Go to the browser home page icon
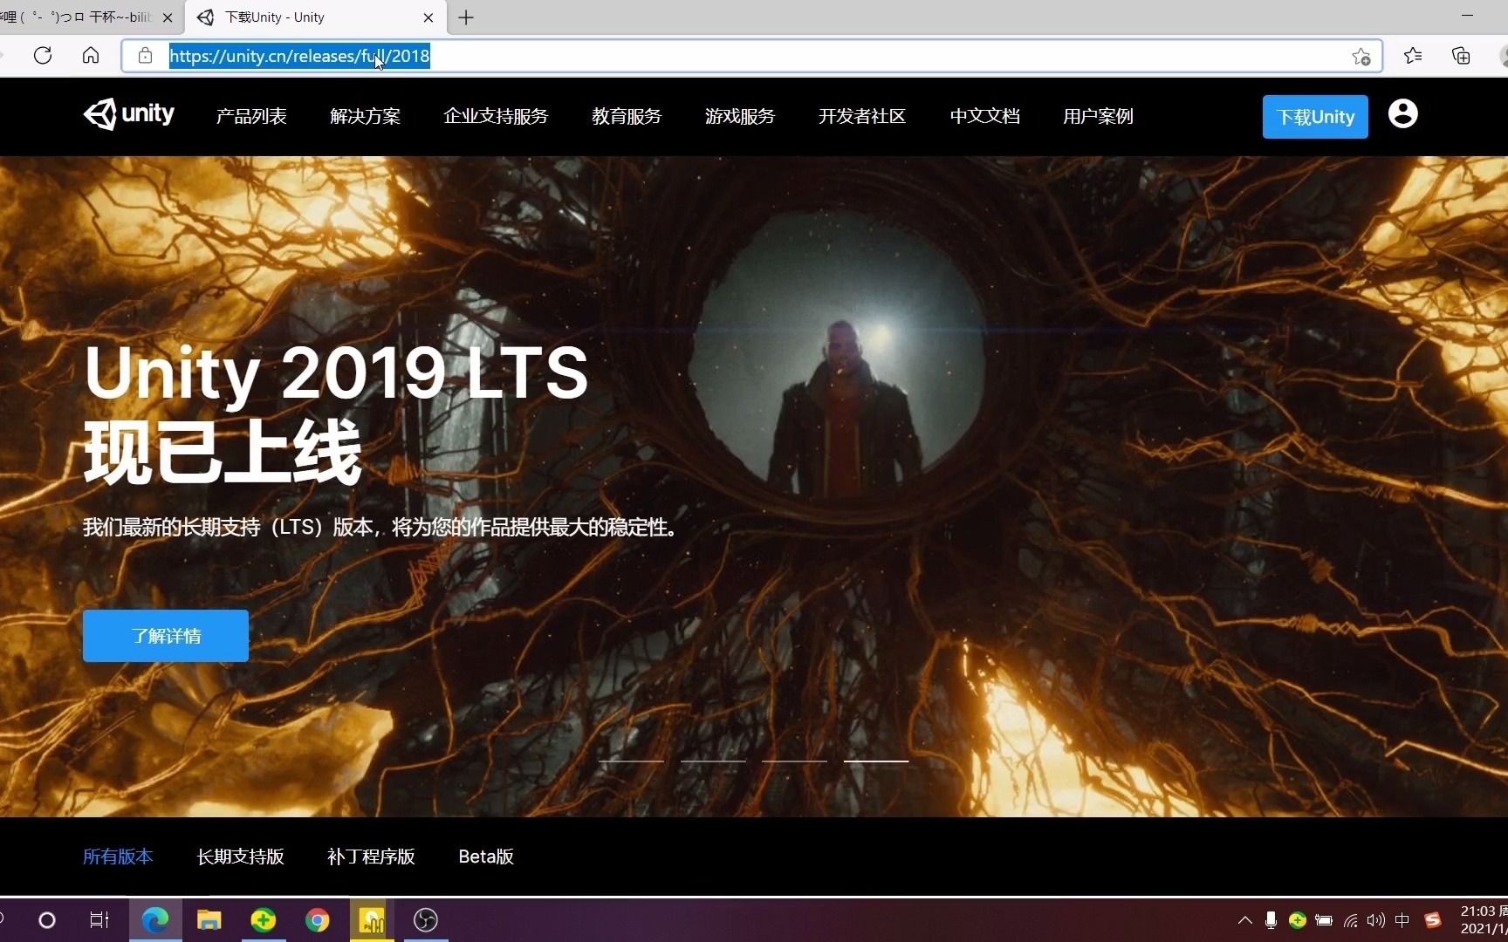This screenshot has height=942, width=1508. 91,56
